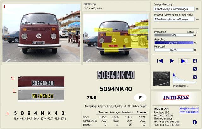Click the INTRADA logo
Image resolution: width=202 pixels, height=129 pixels.
pyautogui.click(x=176, y=98)
